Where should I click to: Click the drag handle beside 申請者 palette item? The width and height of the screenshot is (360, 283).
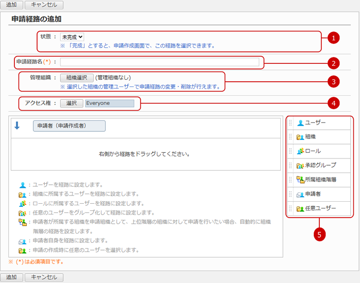pos(290,194)
